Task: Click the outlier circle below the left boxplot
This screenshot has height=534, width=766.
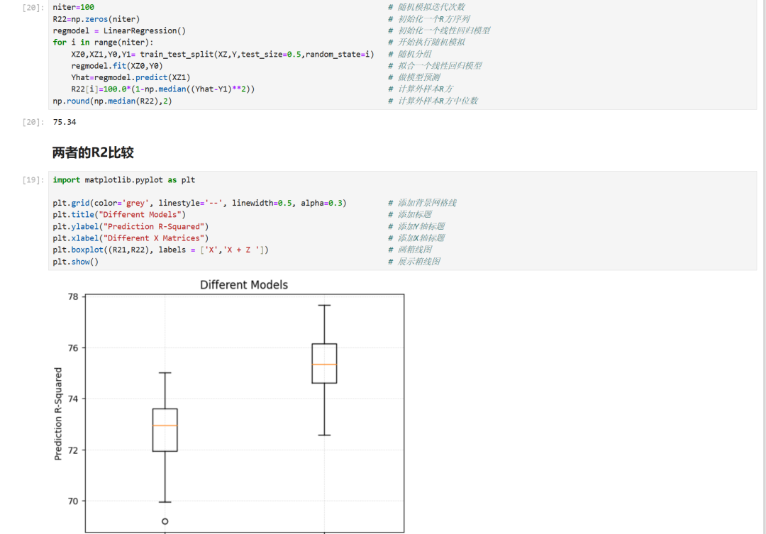Action: (165, 521)
